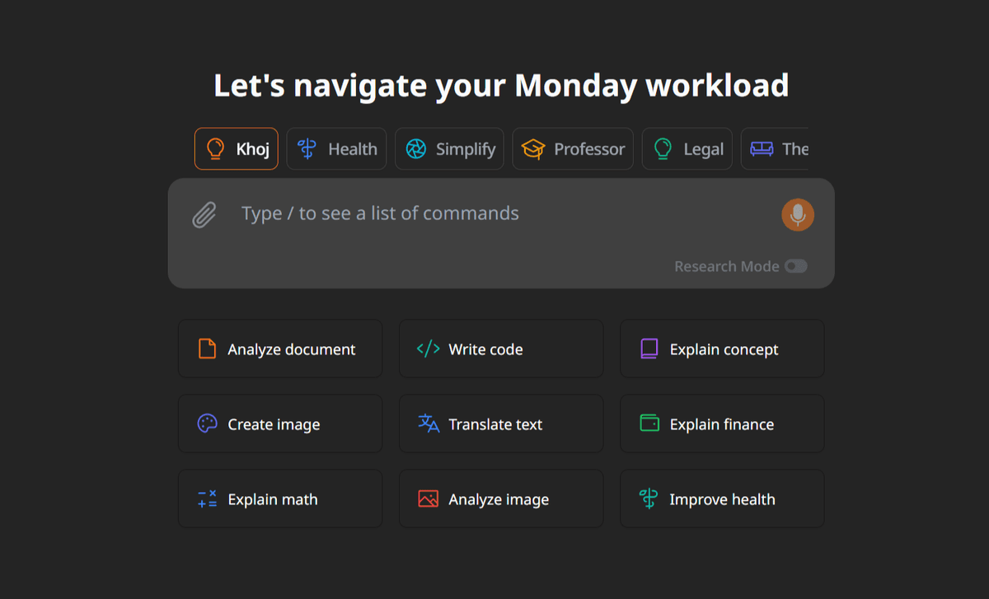Pick the Professor agent
Viewport: 989px width, 599px height.
pos(573,149)
